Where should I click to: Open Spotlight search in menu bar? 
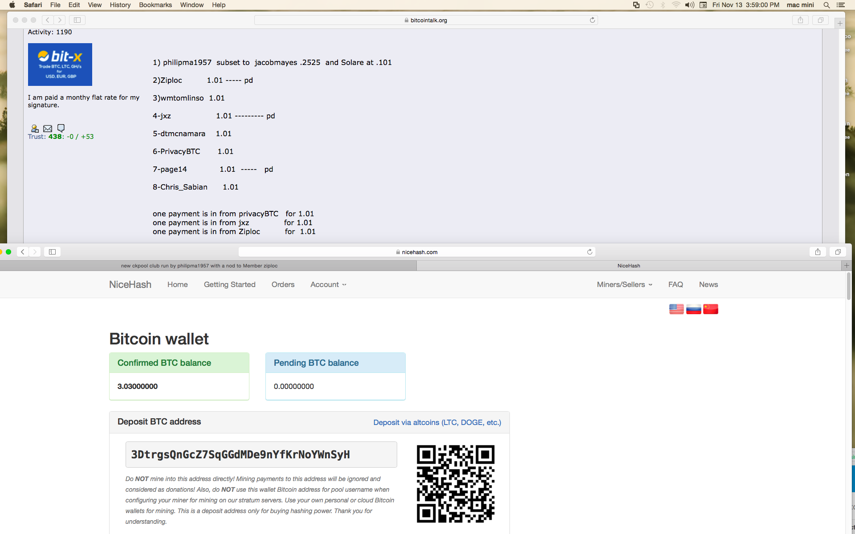[x=826, y=5]
